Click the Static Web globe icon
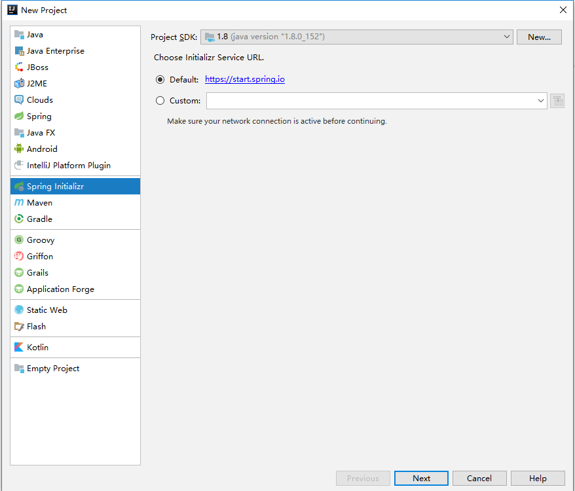This screenshot has height=491, width=575. 19,310
